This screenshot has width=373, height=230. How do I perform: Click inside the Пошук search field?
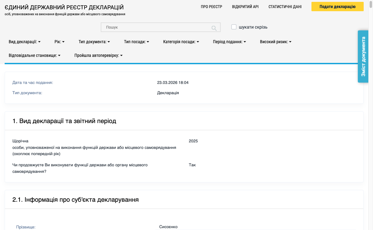[x=155, y=27]
